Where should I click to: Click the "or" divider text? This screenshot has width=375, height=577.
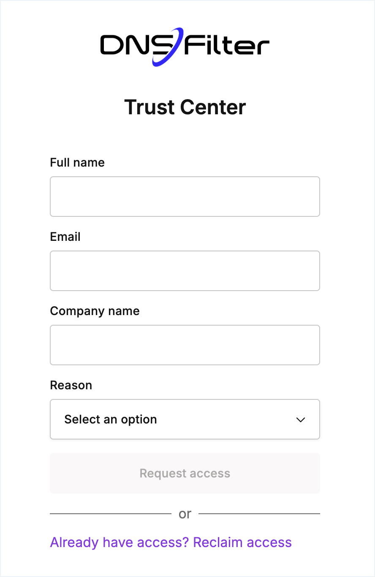[x=185, y=514]
